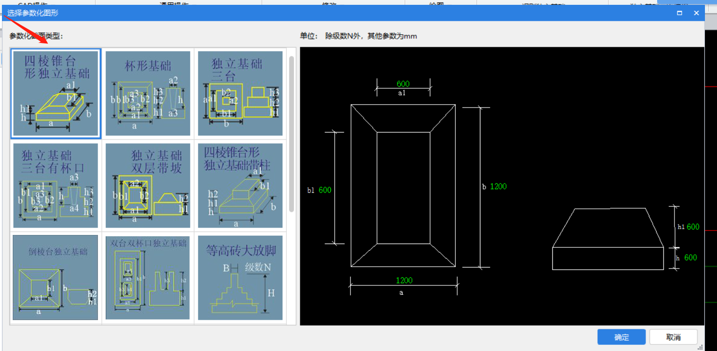
Task: Click the 参数化截面类型 label
Action: click(x=36, y=36)
